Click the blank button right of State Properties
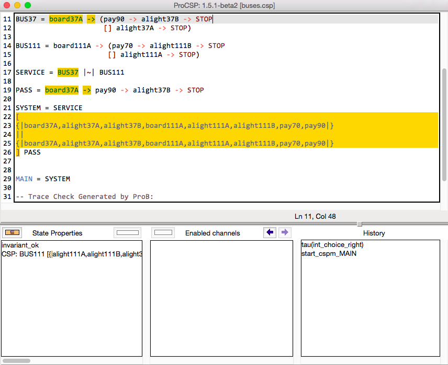The height and width of the screenshot is (365, 448). click(x=127, y=233)
